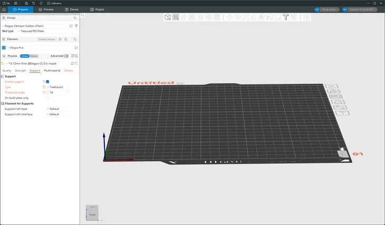Viewport: 385px width, 225px height.
Task: Open the Support/raft interface Default dropdown
Action: click(57, 114)
